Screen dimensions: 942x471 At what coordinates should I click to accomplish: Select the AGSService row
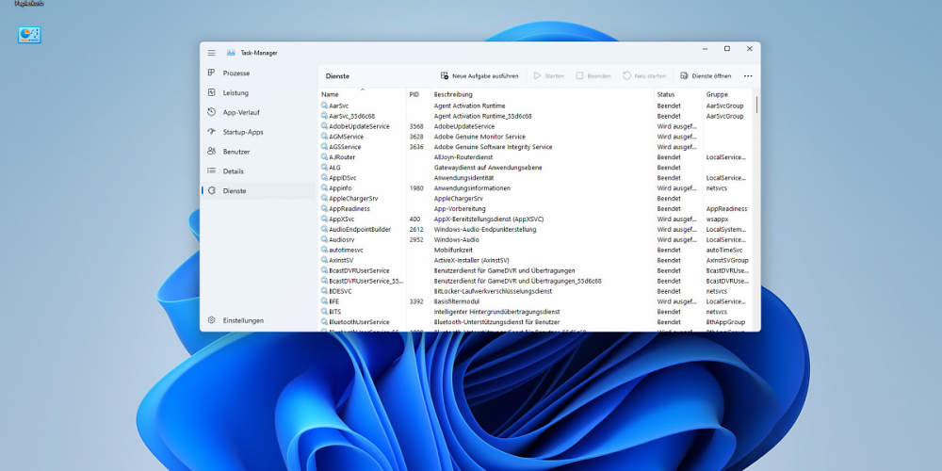[535, 147]
